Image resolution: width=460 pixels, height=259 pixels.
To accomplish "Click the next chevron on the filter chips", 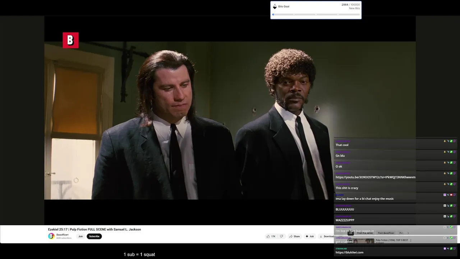I will point(408,233).
